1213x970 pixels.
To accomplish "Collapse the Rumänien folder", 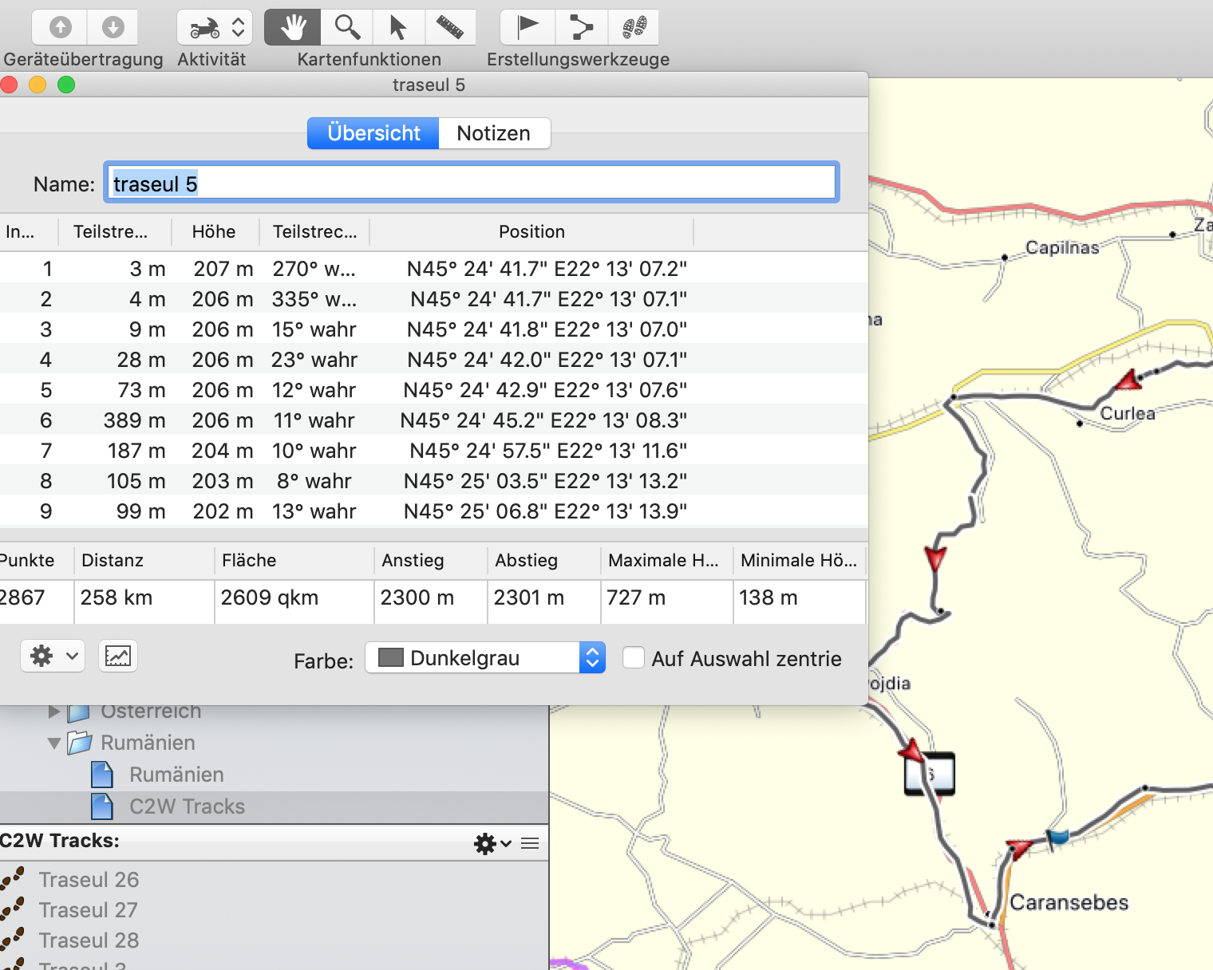I will click(x=54, y=743).
